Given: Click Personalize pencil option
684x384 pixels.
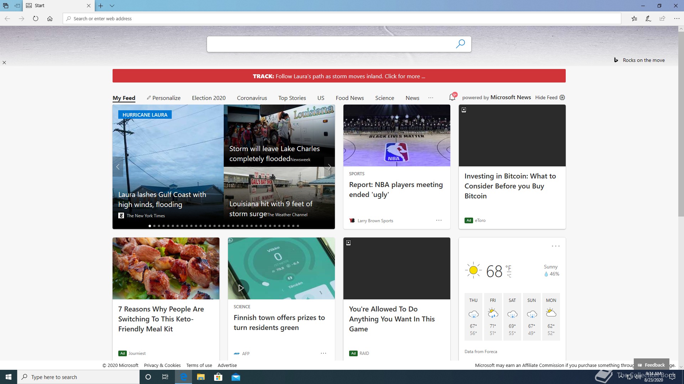Looking at the screenshot, I should point(164,98).
